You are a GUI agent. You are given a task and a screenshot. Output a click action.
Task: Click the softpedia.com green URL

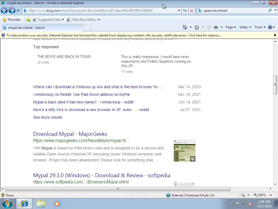[81, 182]
